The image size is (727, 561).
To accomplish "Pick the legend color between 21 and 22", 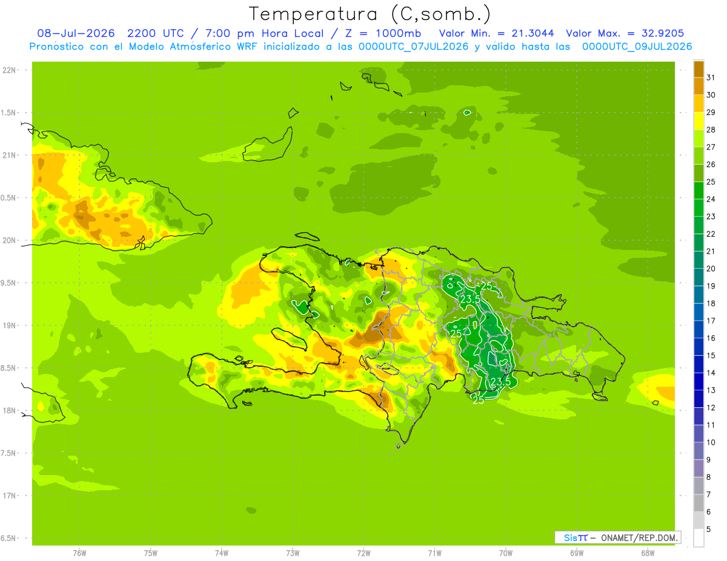I will coord(699,243).
